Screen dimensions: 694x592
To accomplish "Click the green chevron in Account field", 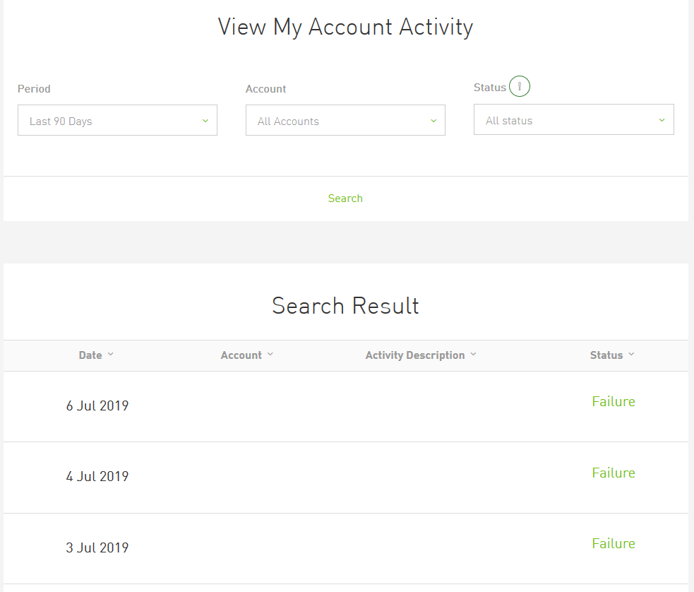I will coord(433,121).
